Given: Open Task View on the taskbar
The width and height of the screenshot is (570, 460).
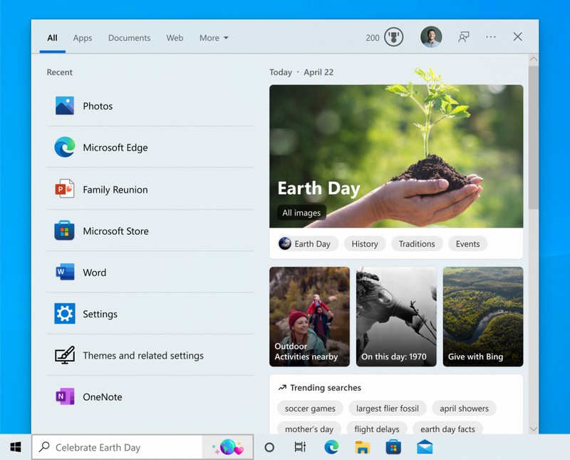Looking at the screenshot, I should tap(299, 448).
